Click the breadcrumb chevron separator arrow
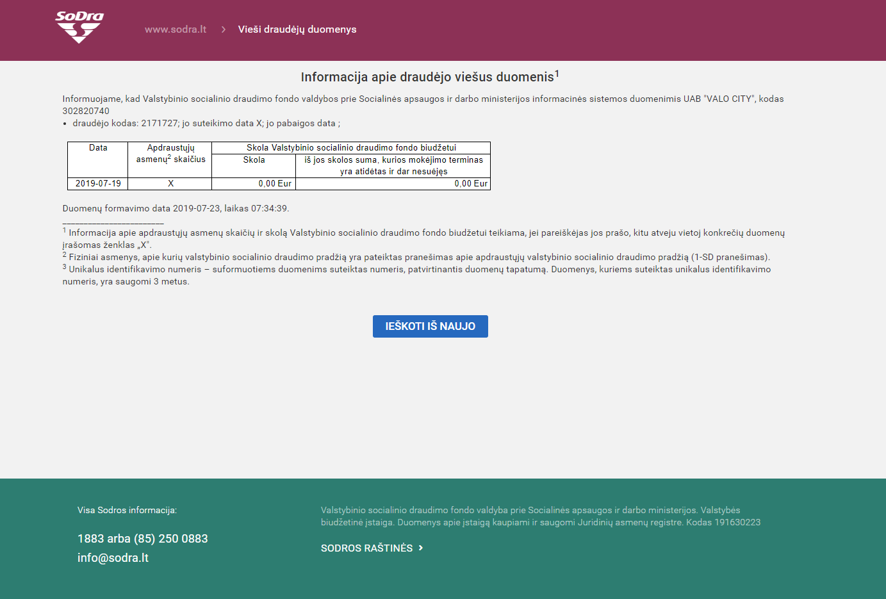Image resolution: width=886 pixels, height=599 pixels. click(x=223, y=29)
